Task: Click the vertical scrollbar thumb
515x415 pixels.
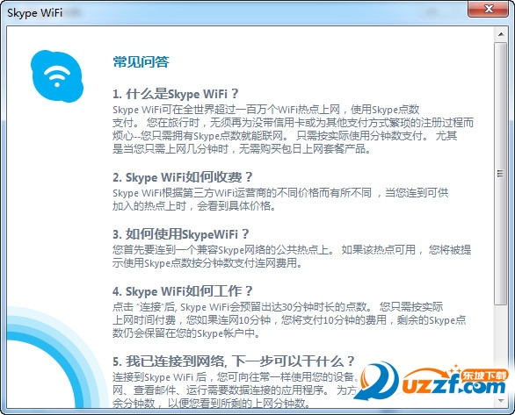Action: [501, 174]
